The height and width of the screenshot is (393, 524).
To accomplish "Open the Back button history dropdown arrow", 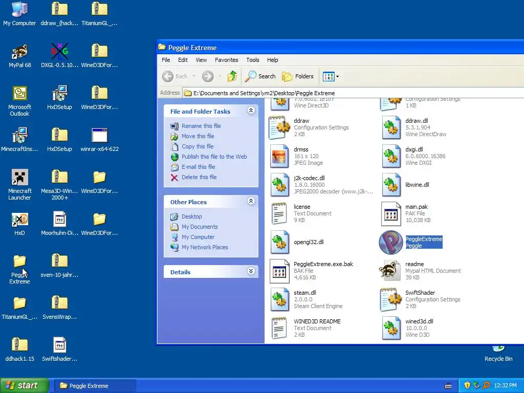I will pos(193,76).
